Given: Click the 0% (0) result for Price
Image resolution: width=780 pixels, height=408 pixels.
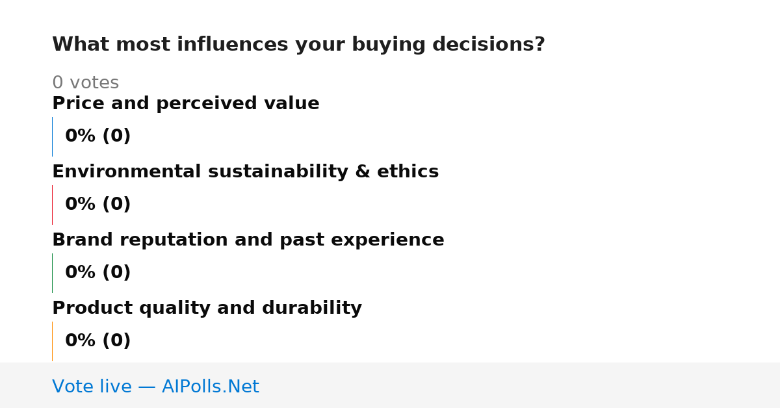Looking at the screenshot, I should pyautogui.click(x=98, y=136).
